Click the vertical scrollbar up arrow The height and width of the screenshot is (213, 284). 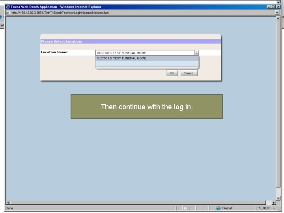278,18
